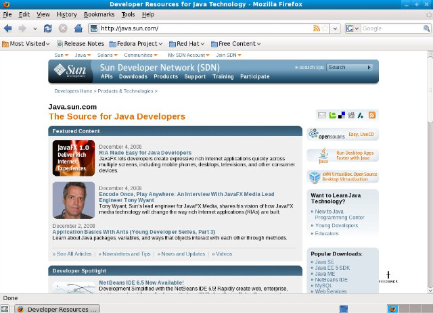Expand the Free Content bookmarks folder
Image resolution: width=433 pixels, height=313 pixels.
tap(235, 44)
